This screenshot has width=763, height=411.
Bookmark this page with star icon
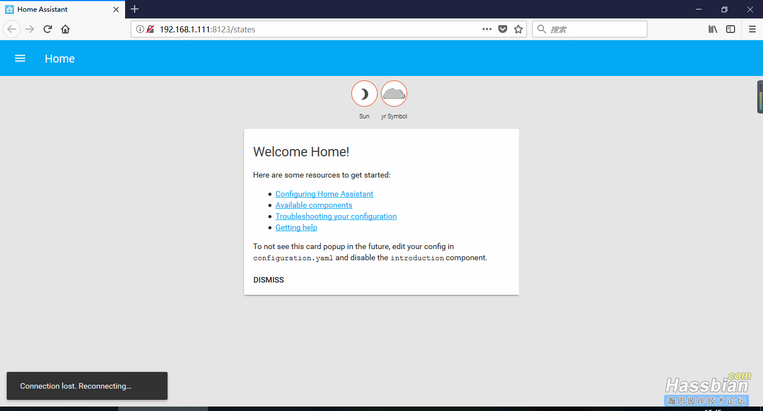coord(518,29)
